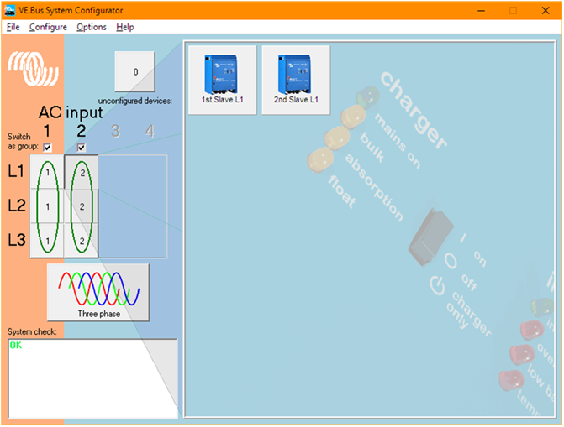Select the 1st Slave L1 device icon

pos(223,76)
